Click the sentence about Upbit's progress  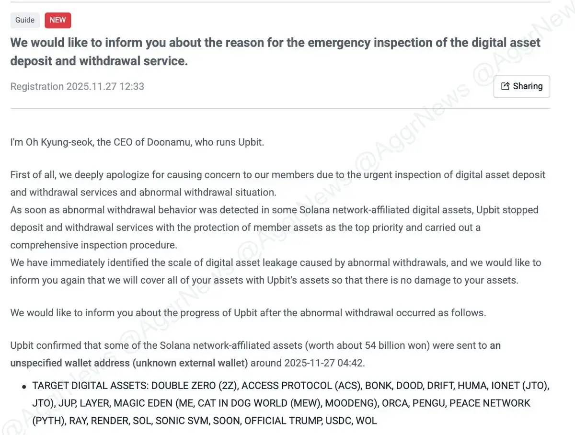point(248,313)
